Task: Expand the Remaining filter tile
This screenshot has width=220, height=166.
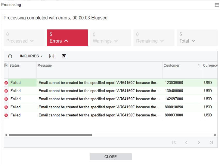Action: tap(154, 38)
